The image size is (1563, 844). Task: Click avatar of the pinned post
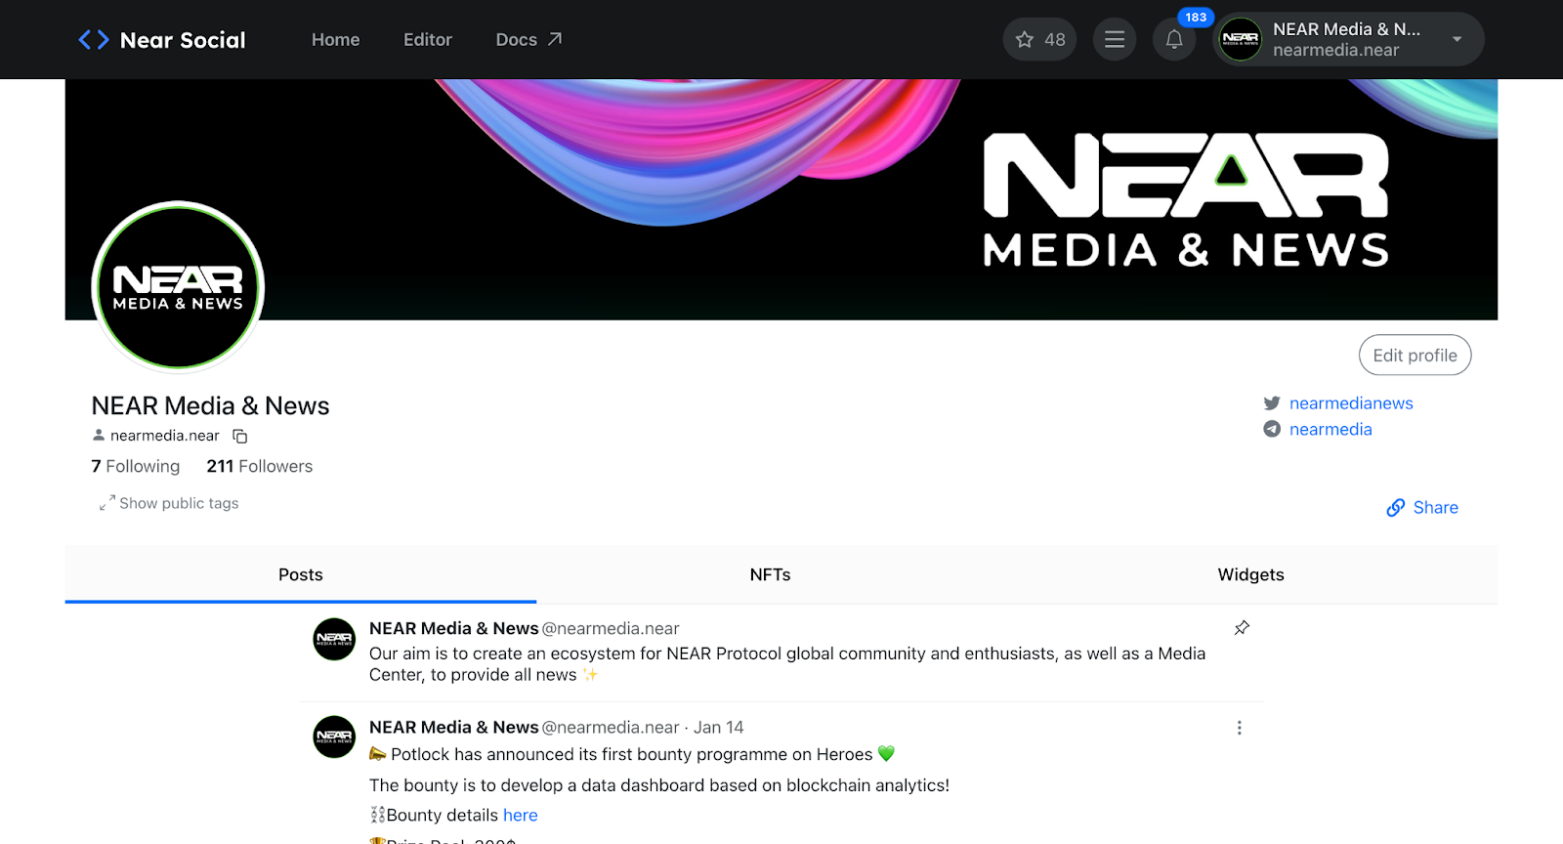pyautogui.click(x=334, y=640)
